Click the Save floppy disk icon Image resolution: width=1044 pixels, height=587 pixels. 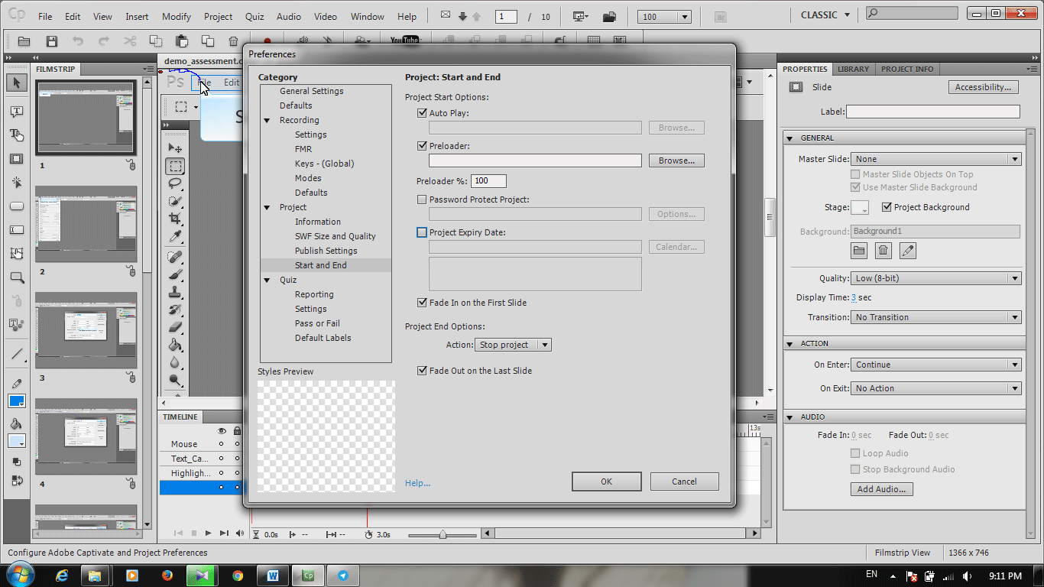[x=52, y=41]
